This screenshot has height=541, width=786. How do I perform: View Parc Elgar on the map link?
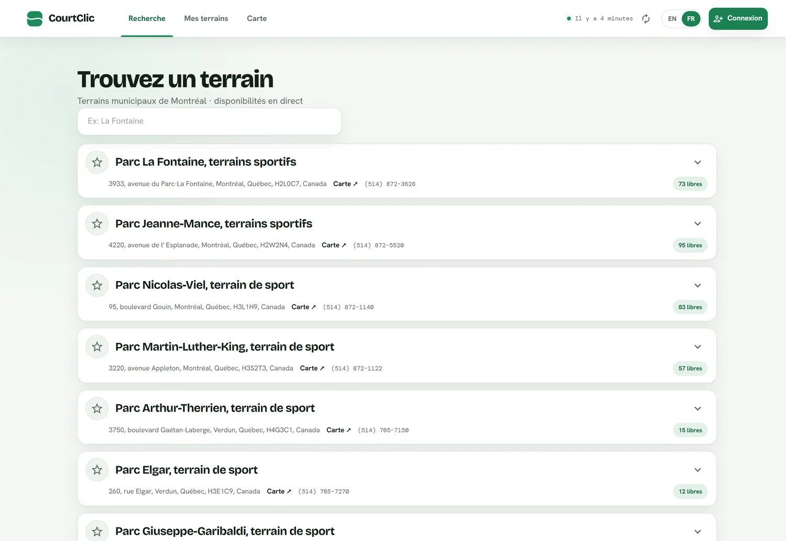pos(279,492)
